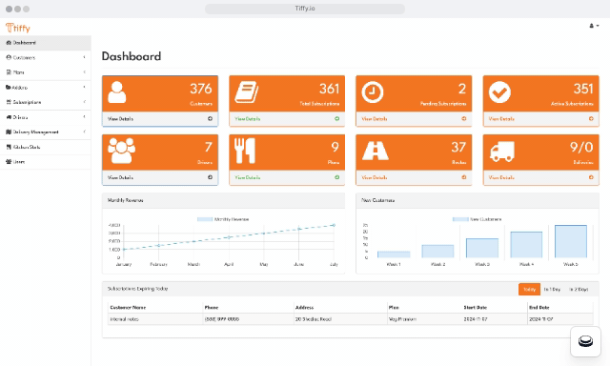View Details of the 376 Customers card
The height and width of the screenshot is (366, 610).
[120, 119]
